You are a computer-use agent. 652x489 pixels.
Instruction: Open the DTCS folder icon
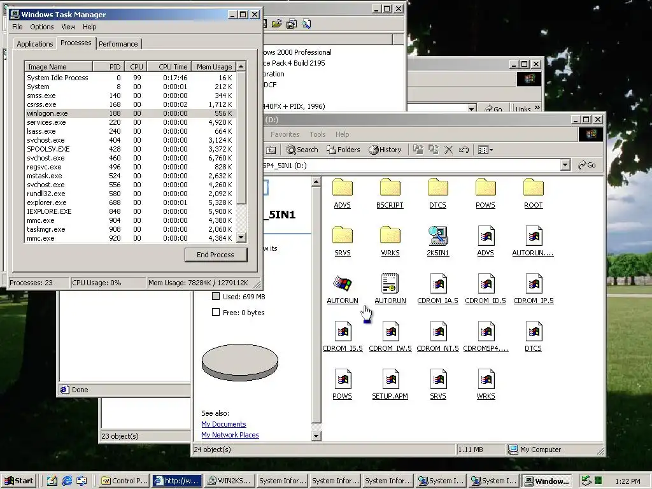(438, 188)
